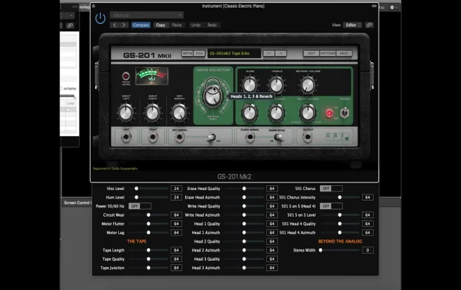Flip the Dry Signal on/off lever switch

pos(211,138)
